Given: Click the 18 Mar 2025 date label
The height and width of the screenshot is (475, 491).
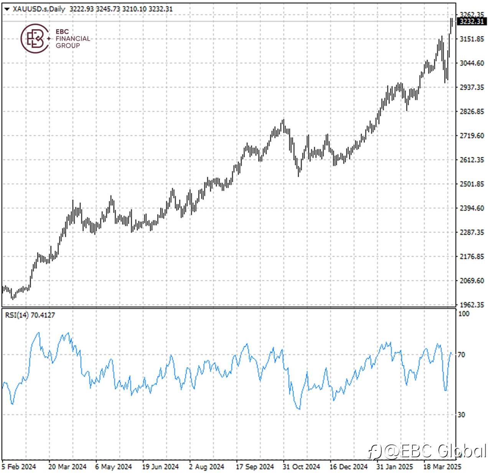Looking at the screenshot, I should point(442,467).
